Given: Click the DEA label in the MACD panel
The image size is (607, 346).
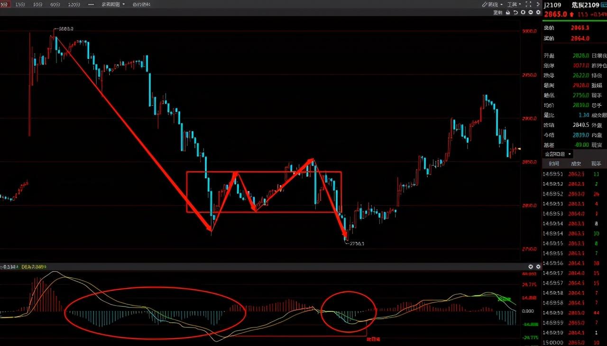Looking at the screenshot, I should pyautogui.click(x=34, y=267).
